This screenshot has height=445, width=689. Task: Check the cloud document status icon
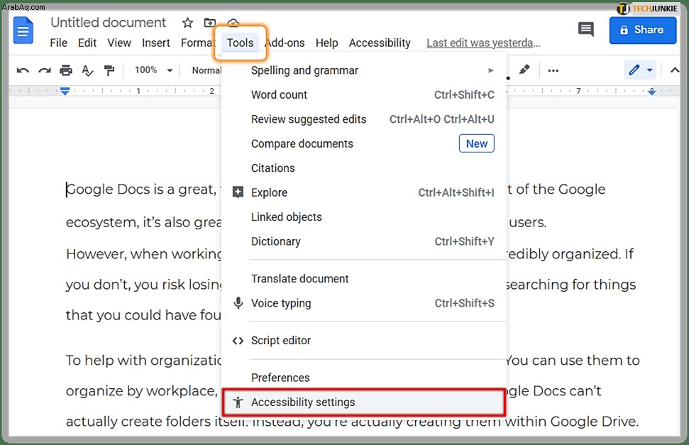233,23
